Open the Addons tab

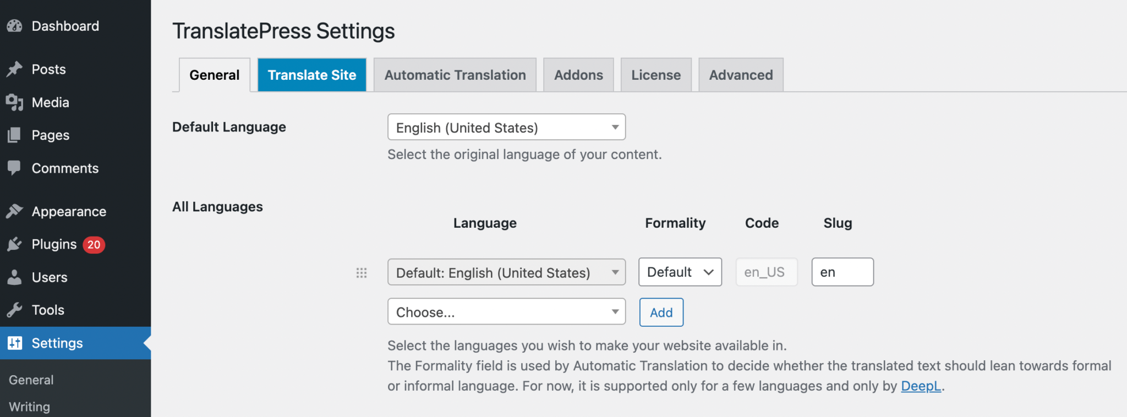click(578, 75)
